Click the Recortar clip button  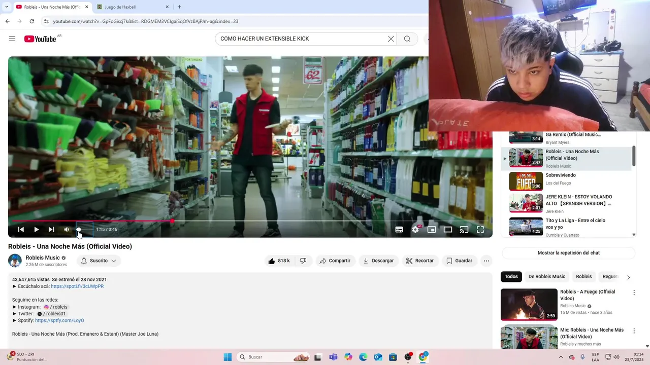tap(420, 261)
